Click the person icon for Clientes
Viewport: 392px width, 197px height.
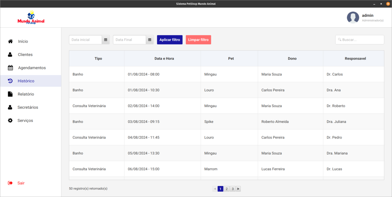10,54
